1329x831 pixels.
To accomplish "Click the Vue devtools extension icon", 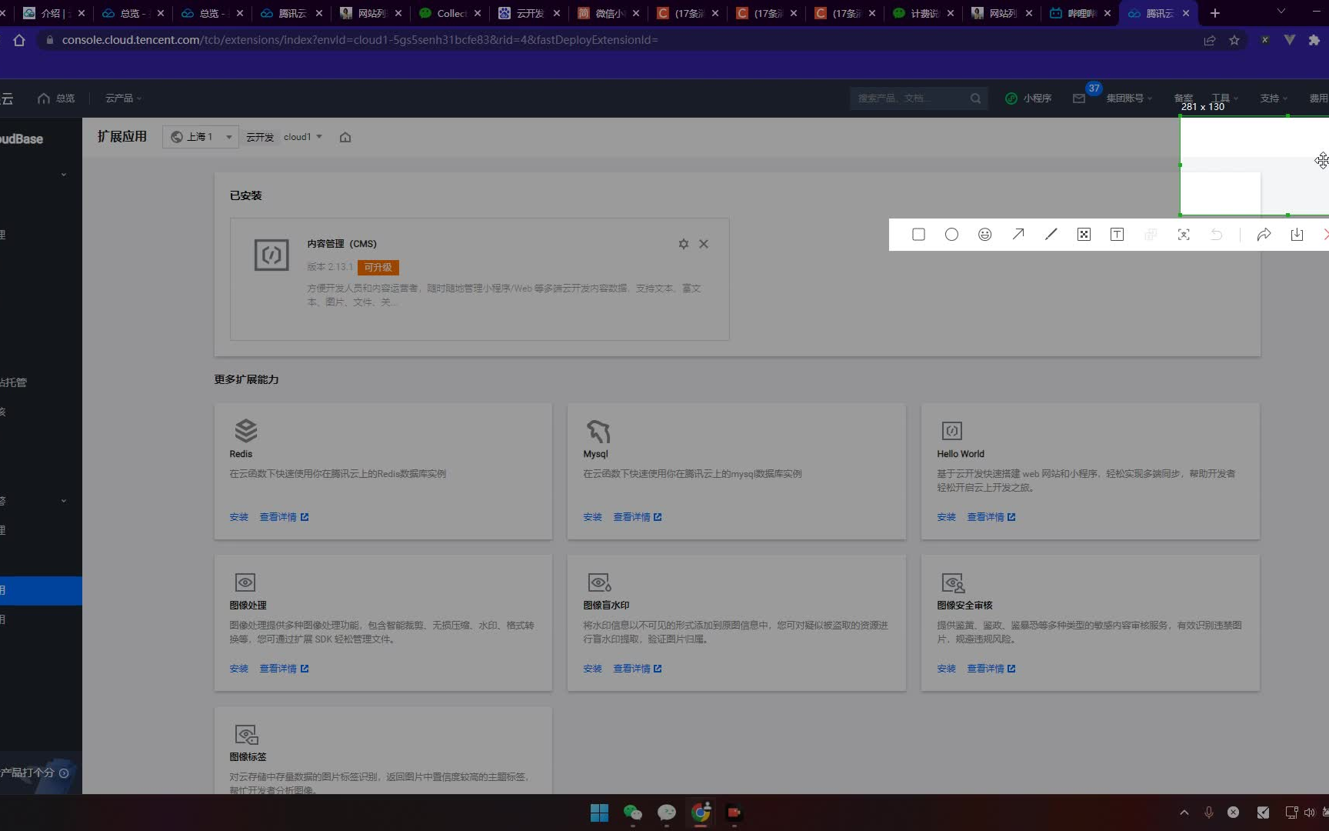I will [1290, 40].
